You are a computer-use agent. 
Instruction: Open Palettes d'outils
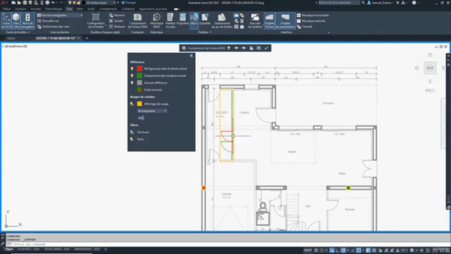point(170,21)
